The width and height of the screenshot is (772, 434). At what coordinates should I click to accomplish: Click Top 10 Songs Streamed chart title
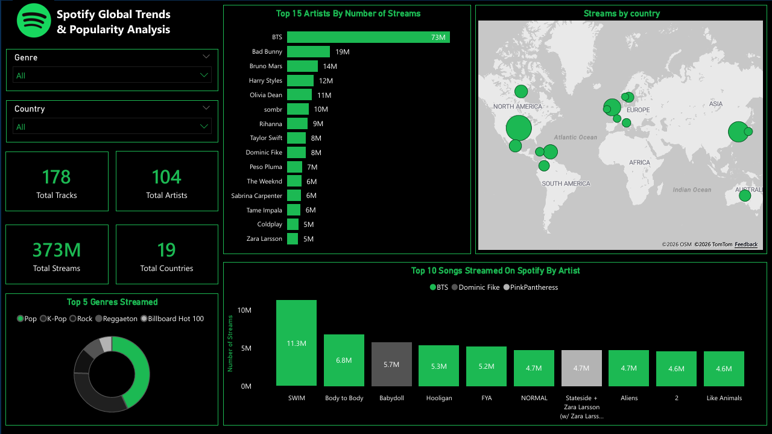495,270
